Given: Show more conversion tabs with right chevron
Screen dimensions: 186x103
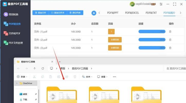Looking at the screenshot, I should point(181,13).
